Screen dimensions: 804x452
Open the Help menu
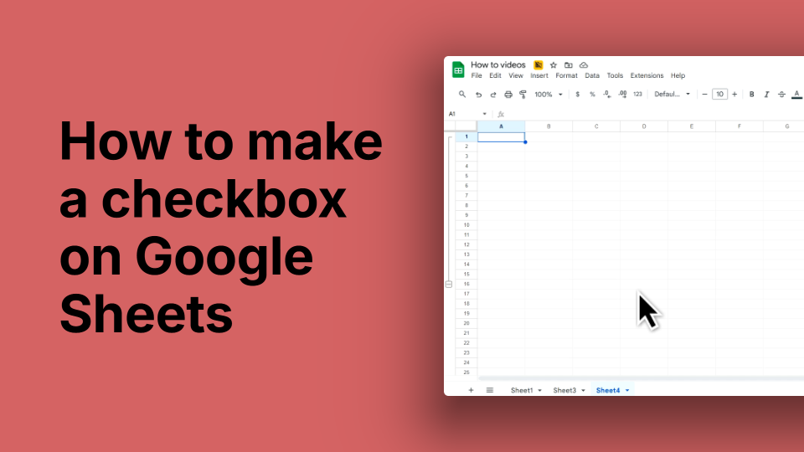[678, 75]
